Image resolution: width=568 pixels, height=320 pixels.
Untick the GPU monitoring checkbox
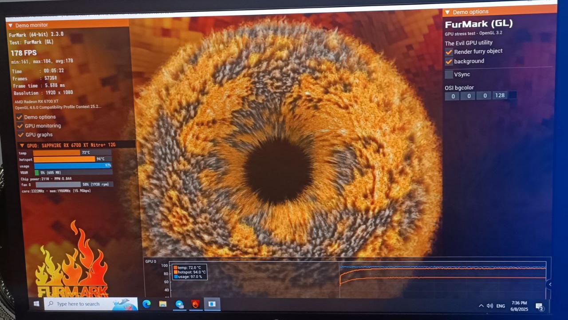click(x=20, y=126)
